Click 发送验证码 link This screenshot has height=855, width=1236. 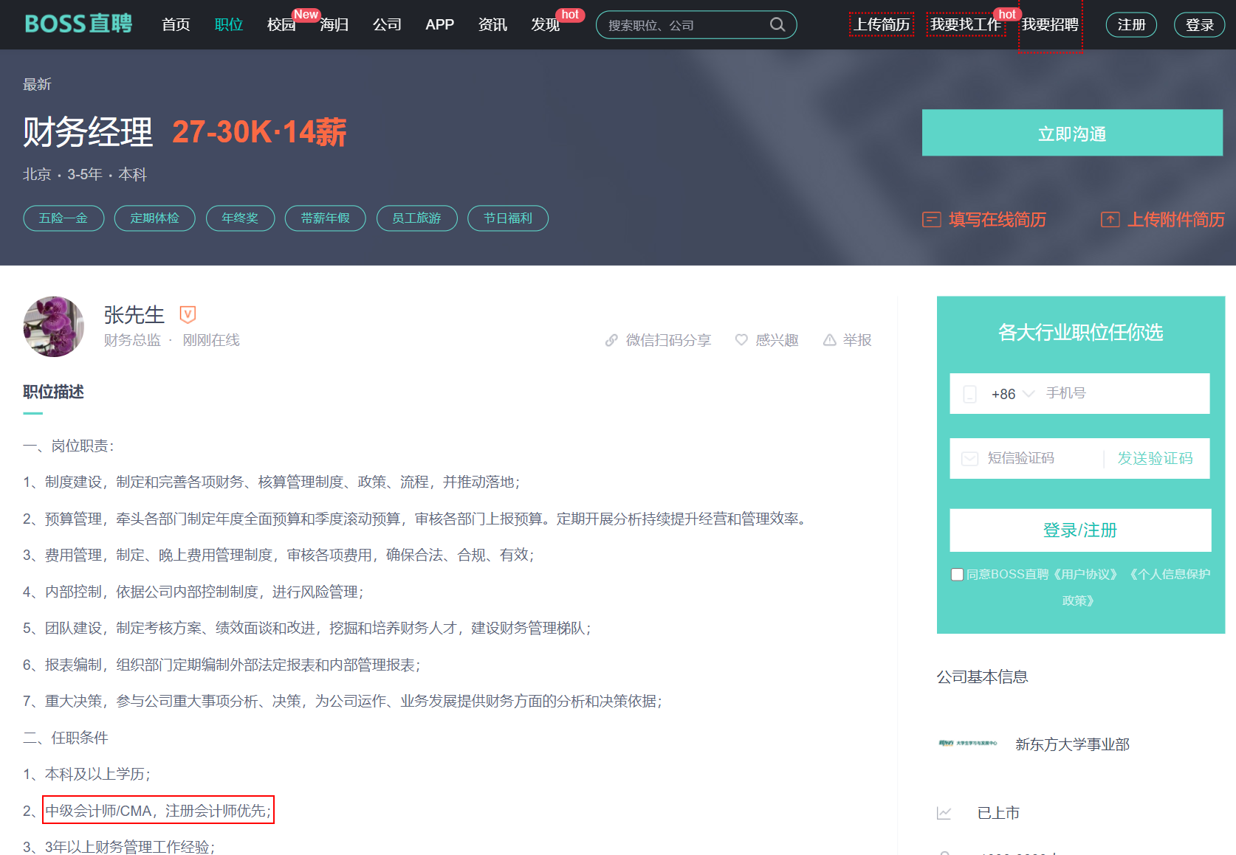[x=1155, y=458]
